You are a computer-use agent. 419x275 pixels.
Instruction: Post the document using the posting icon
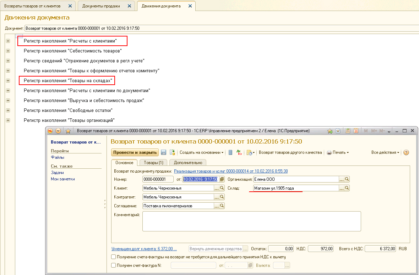point(172,152)
